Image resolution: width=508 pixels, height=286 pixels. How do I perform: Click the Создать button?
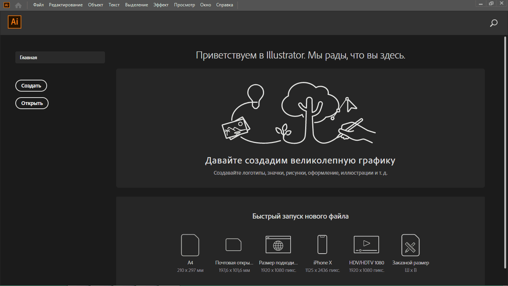(31, 86)
